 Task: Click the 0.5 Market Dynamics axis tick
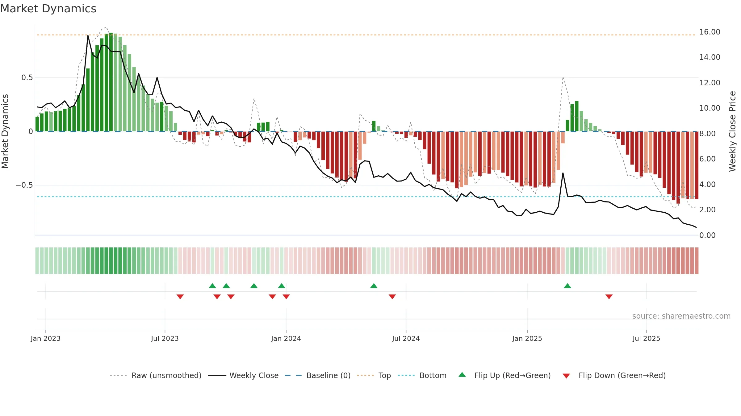tap(27, 77)
